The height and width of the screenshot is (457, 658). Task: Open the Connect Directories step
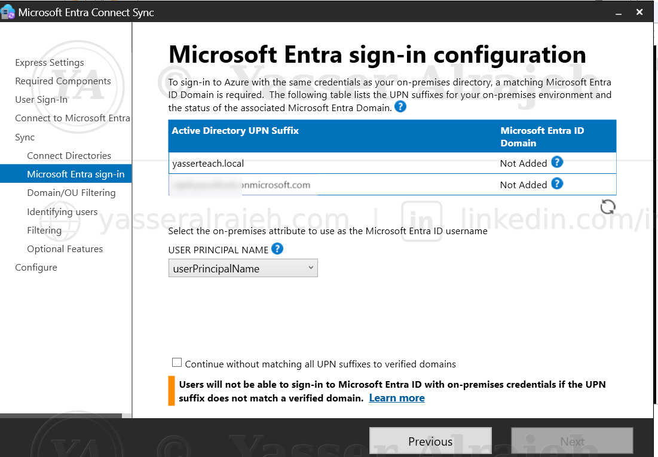tap(69, 156)
